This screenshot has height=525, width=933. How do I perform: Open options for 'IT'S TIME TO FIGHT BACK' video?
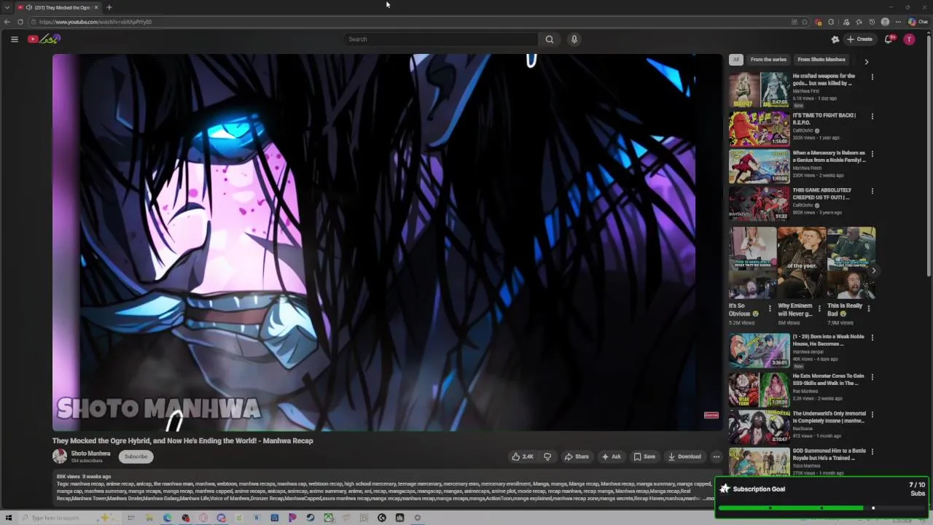tap(872, 116)
